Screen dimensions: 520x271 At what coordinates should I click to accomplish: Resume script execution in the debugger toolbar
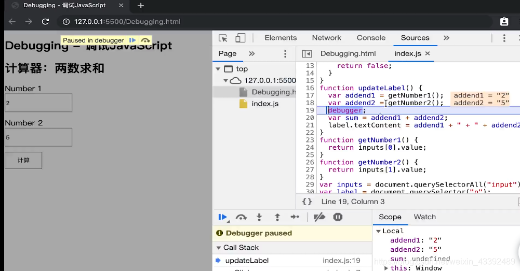point(223,217)
